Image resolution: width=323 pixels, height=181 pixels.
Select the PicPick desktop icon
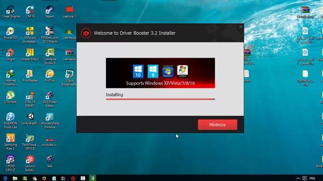coord(49,76)
